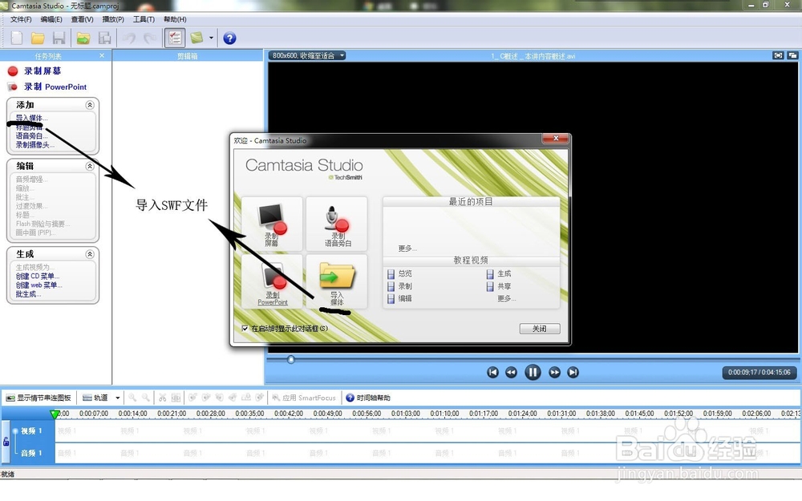Click the split icon on timeline toolbar
The image size is (802, 501).
pyautogui.click(x=176, y=398)
